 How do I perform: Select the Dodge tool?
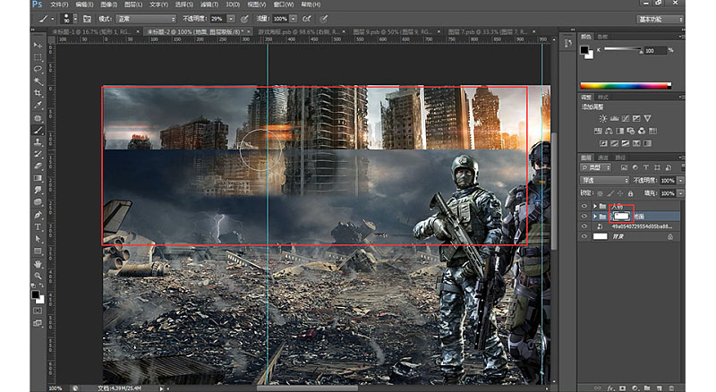(x=38, y=202)
